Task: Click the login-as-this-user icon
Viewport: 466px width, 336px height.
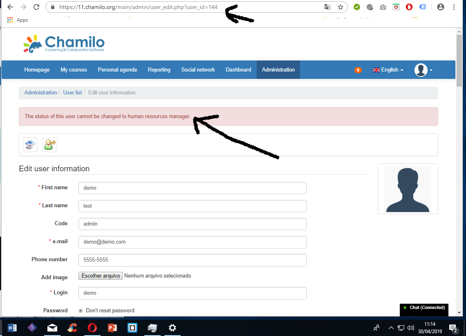Action: coord(49,144)
